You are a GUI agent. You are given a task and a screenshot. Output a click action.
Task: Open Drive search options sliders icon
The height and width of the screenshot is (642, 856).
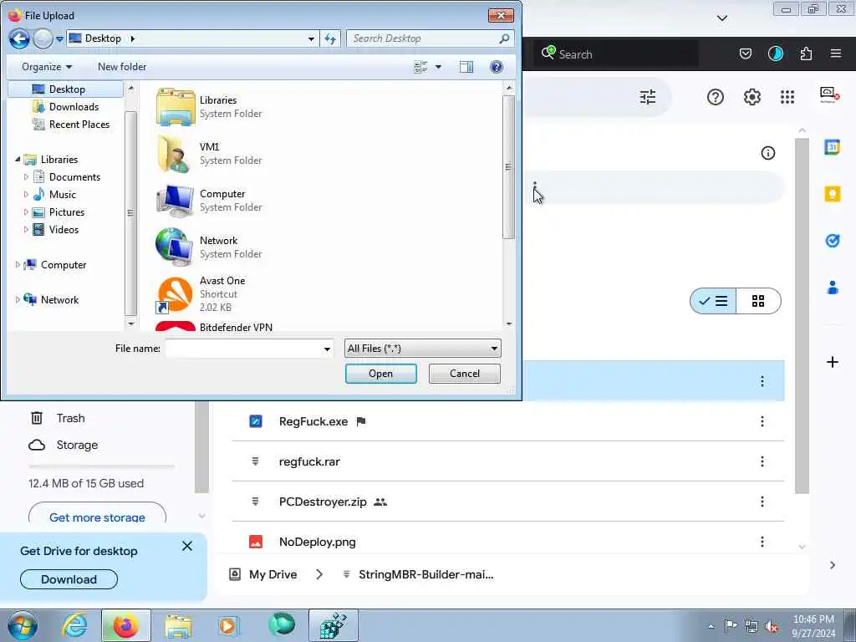click(648, 97)
